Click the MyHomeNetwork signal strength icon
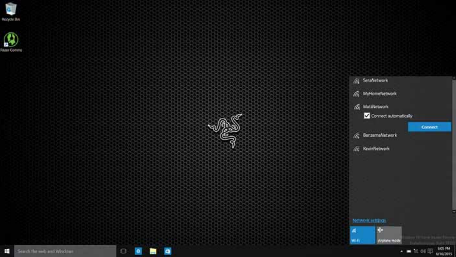Image resolution: width=456 pixels, height=257 pixels. click(x=357, y=94)
